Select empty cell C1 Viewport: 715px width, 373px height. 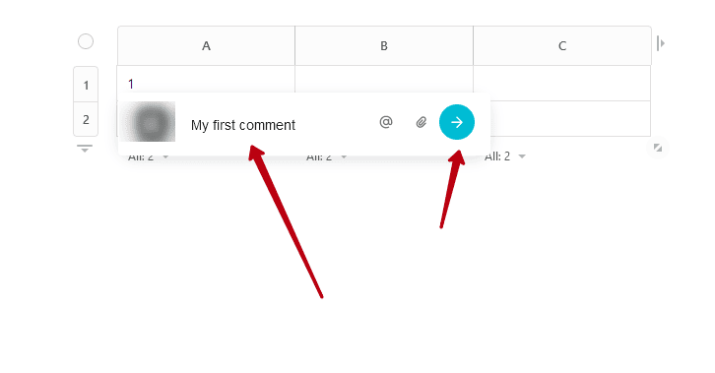coord(561,83)
